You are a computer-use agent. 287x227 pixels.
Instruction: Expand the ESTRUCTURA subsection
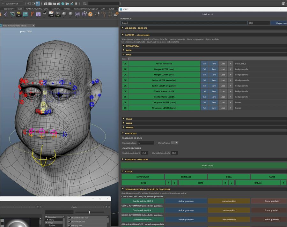pyautogui.click(x=123, y=46)
